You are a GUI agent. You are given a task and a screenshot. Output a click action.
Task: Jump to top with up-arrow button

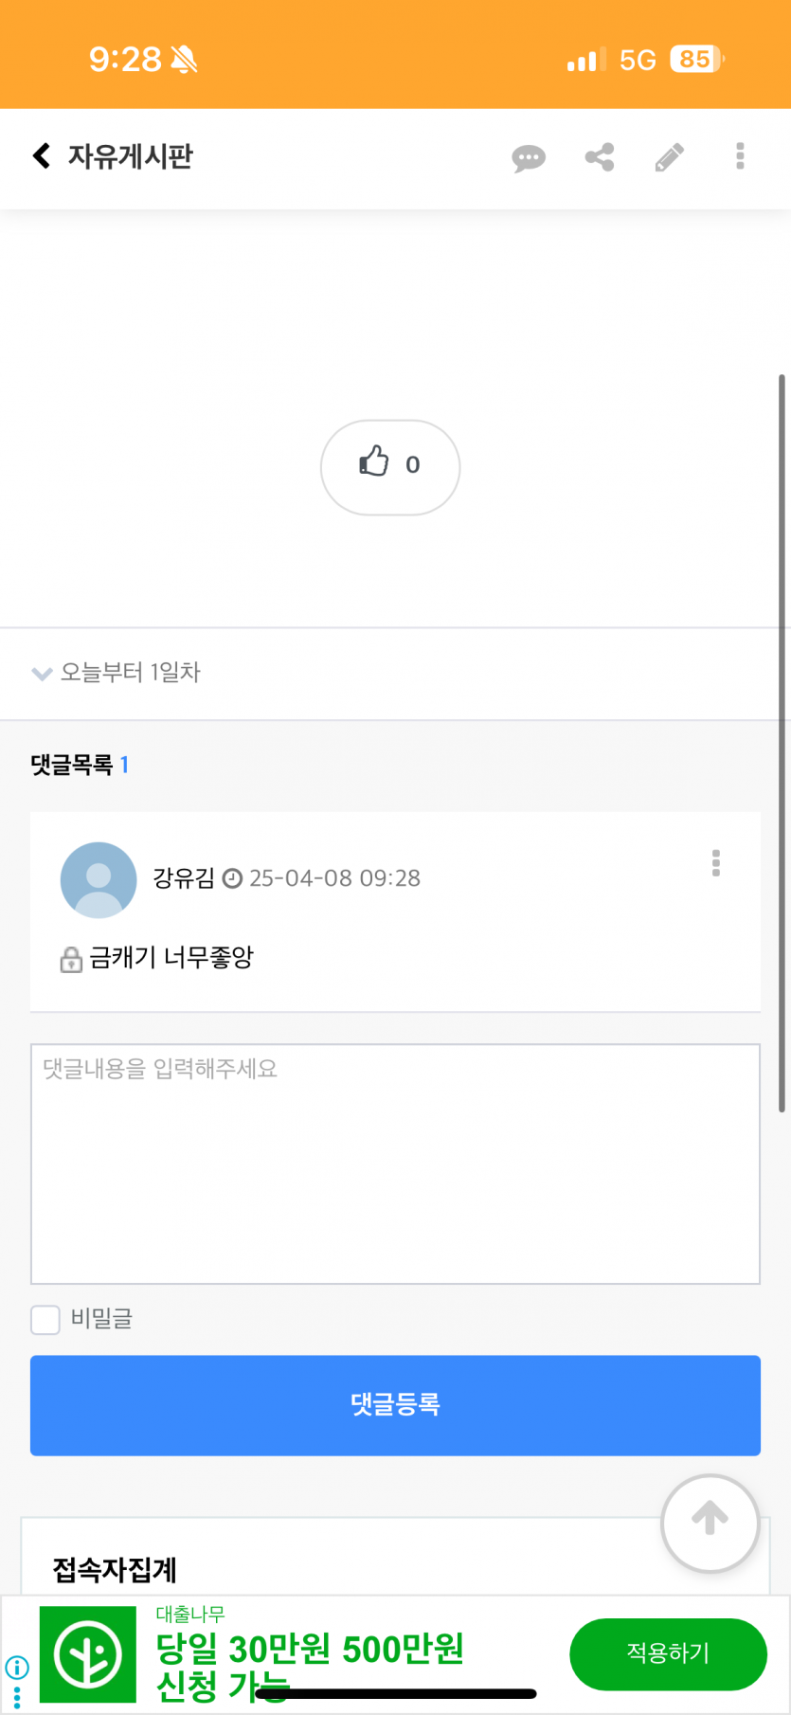tap(710, 1523)
